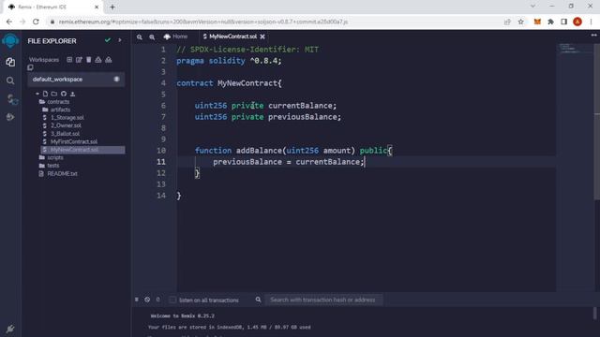Click line number 11 in the gutter
The width and height of the screenshot is (600, 337).
click(x=161, y=162)
